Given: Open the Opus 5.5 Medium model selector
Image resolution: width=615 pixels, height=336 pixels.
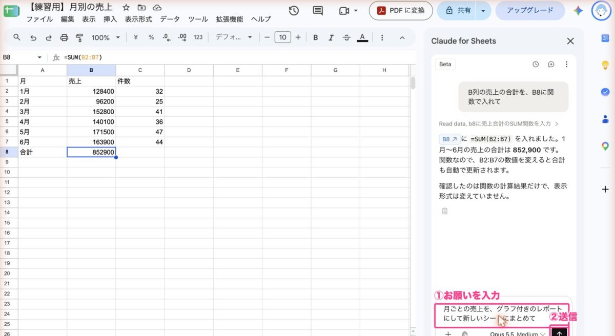Looking at the screenshot, I should [x=517, y=334].
